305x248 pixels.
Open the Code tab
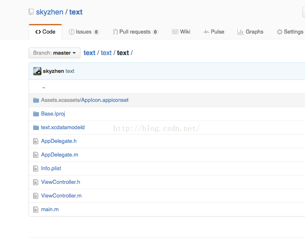click(45, 32)
